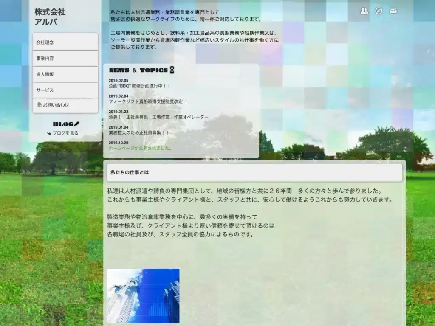Click the people icon in top right
Screen dimensions: 435x326
tap(364, 11)
